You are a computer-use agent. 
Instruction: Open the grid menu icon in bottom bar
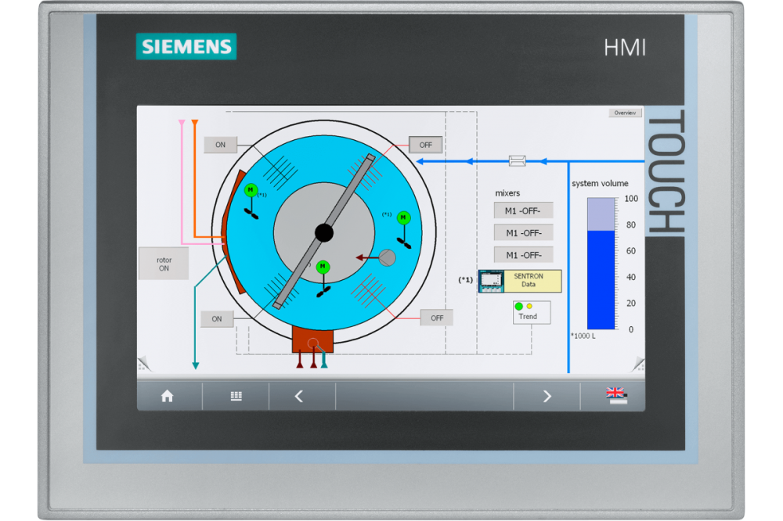point(236,397)
